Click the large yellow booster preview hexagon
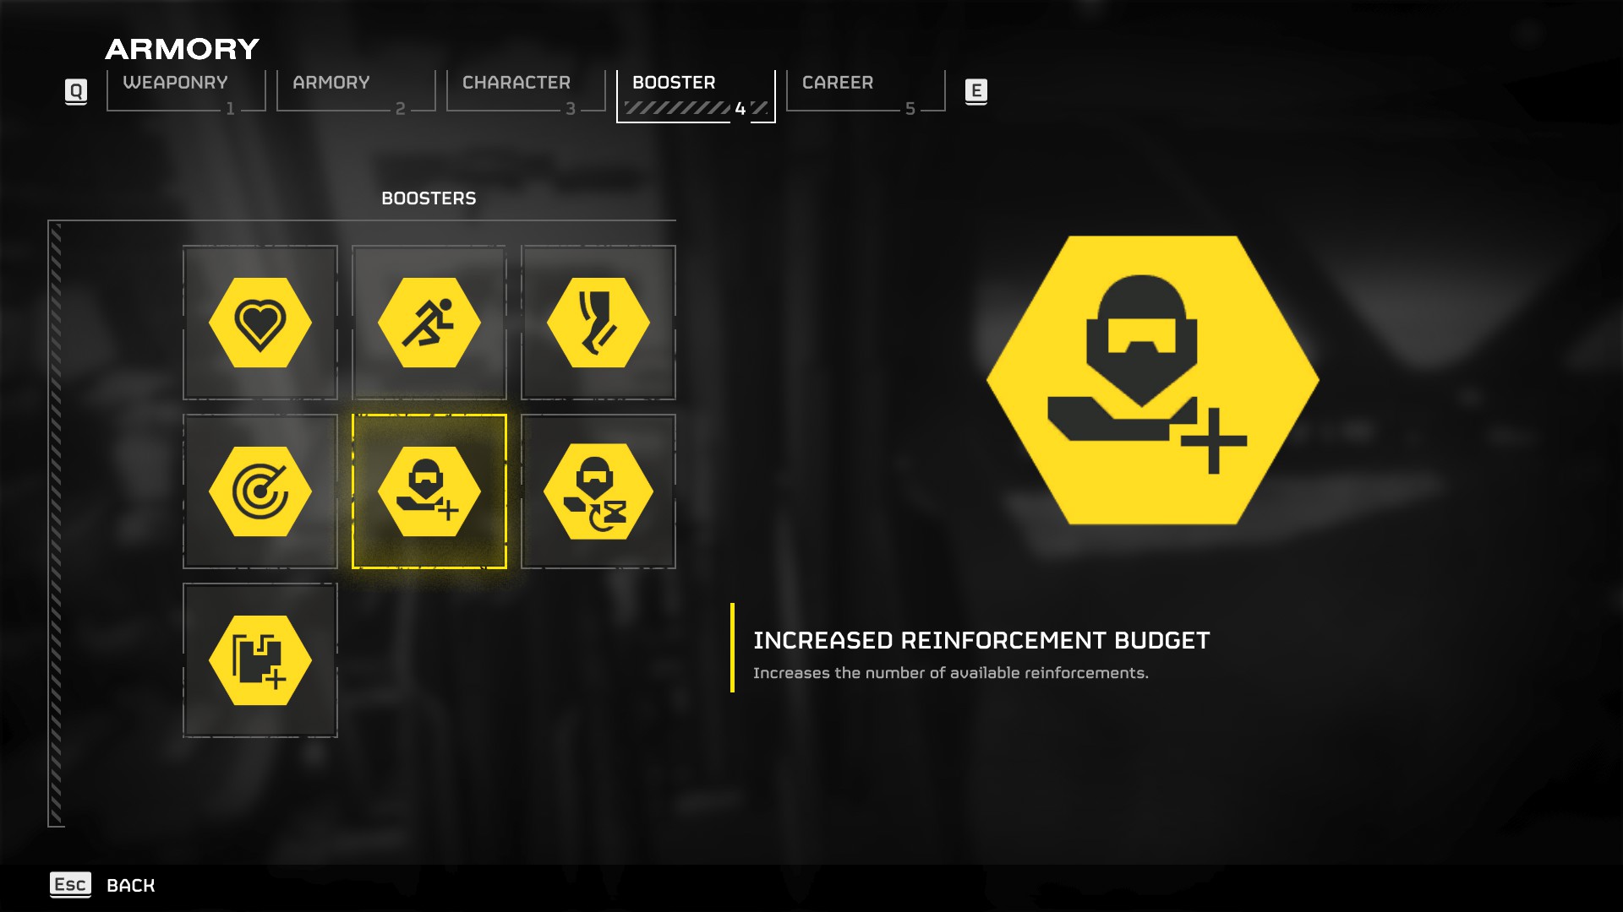 (1152, 380)
